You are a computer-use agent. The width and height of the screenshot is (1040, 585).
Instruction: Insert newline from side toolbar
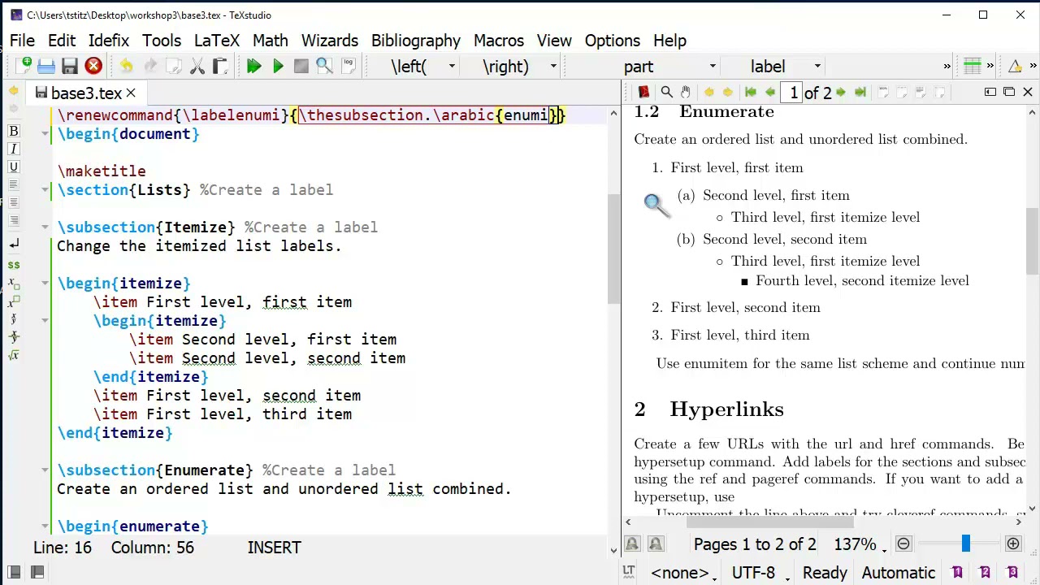coord(14,244)
